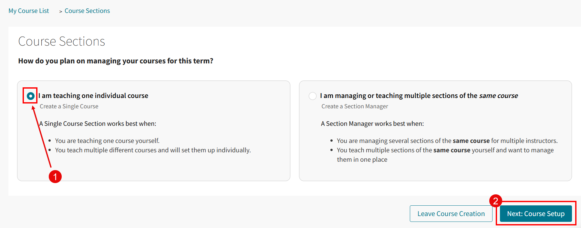Click the I am teaching one individual course text
Viewport: 581px width, 228px height.
pyautogui.click(x=93, y=95)
